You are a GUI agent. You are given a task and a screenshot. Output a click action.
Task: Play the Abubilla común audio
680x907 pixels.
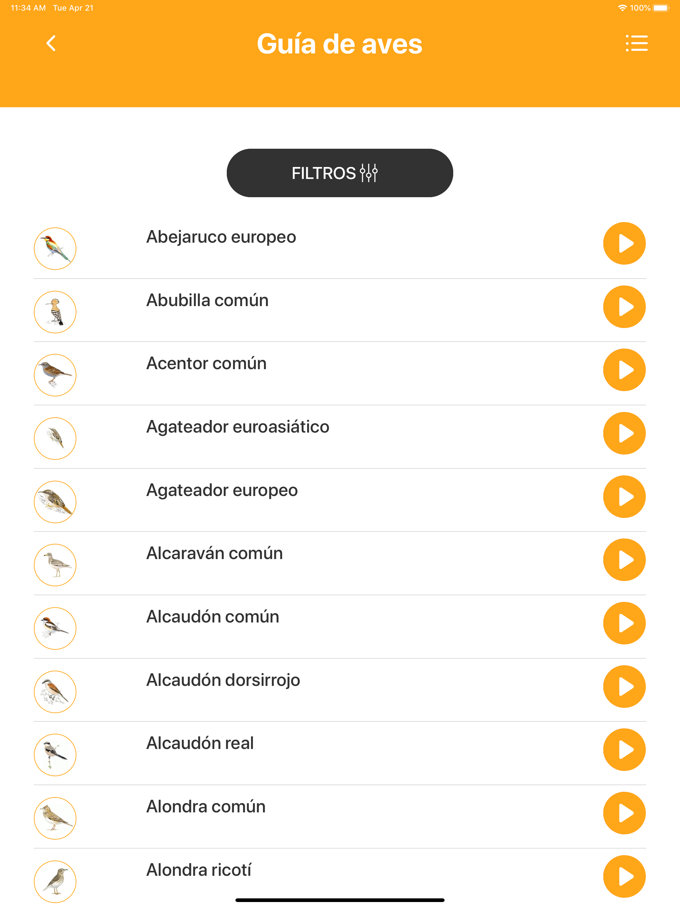(x=624, y=307)
